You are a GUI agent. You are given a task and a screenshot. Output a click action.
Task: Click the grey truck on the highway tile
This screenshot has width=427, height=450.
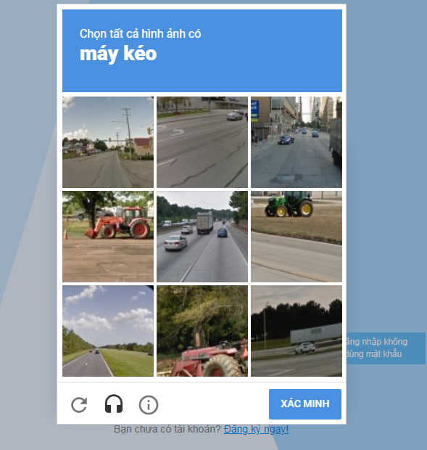(204, 222)
